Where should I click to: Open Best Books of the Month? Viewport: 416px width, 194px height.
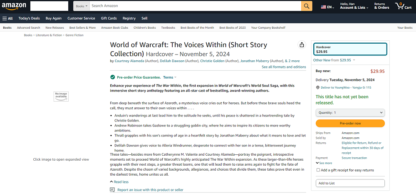(x=197, y=27)
